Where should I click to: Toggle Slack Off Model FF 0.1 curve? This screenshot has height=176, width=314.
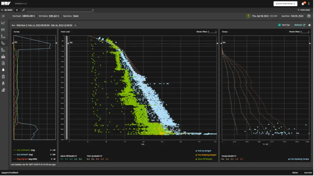point(80,159)
